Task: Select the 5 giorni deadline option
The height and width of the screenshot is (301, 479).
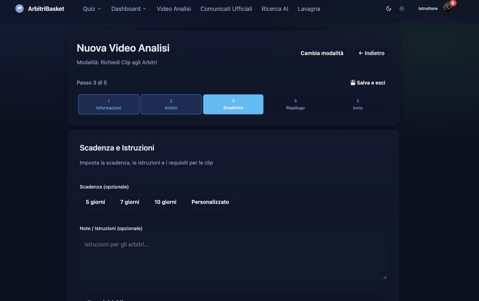Action: click(x=95, y=202)
